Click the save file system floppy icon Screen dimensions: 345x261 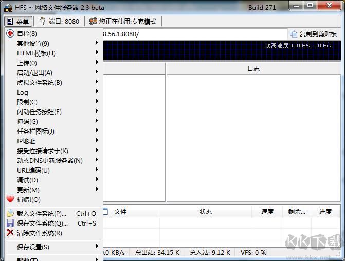(10, 223)
